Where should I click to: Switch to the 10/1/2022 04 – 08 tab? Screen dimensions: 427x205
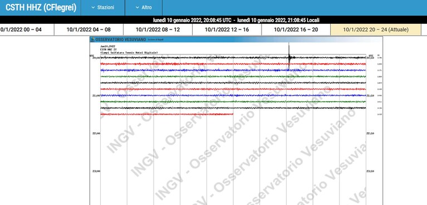tap(89, 29)
